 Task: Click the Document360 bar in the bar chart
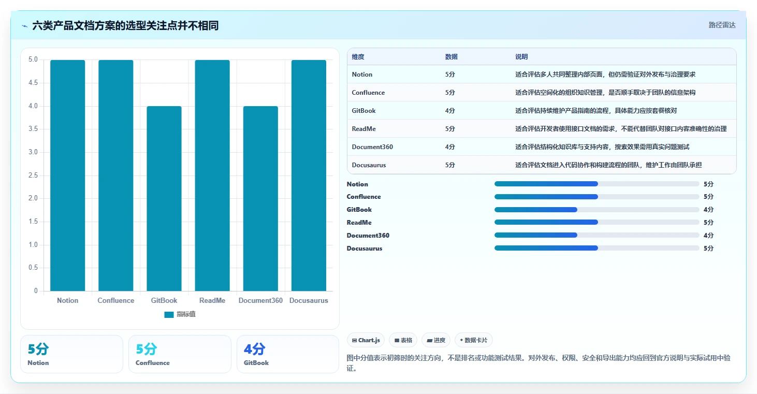260,198
